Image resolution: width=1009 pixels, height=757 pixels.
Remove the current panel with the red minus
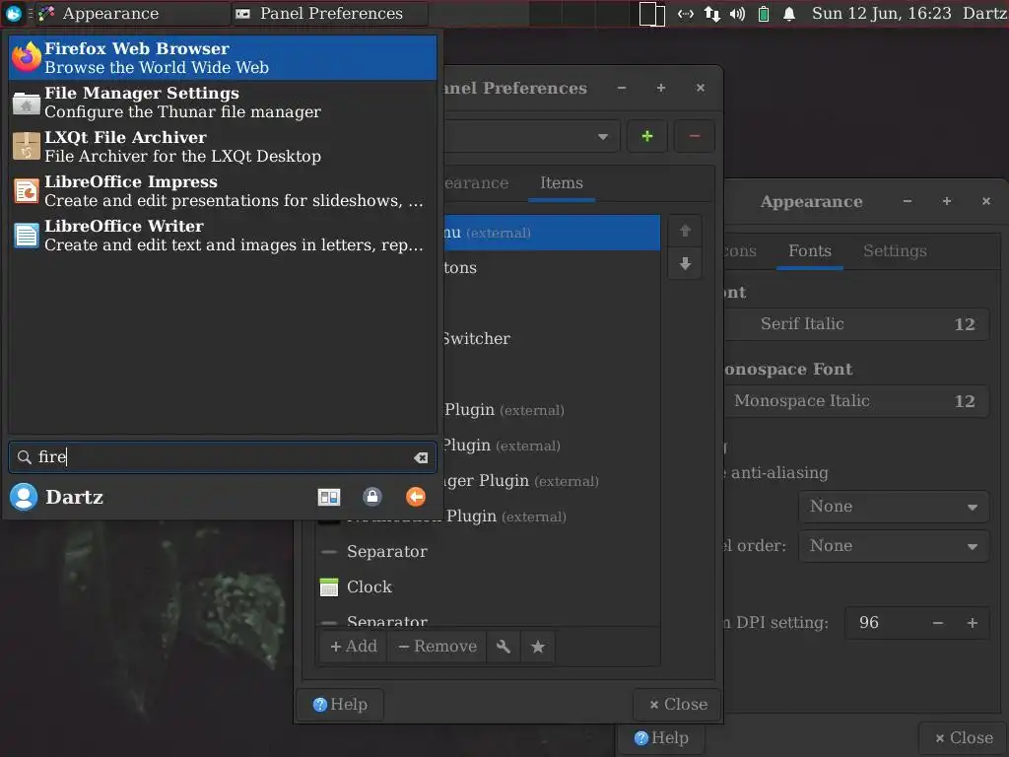[x=695, y=136]
